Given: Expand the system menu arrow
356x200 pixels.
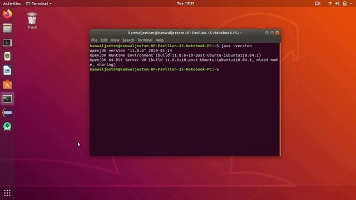Looking at the screenshot, I should click(x=350, y=3).
